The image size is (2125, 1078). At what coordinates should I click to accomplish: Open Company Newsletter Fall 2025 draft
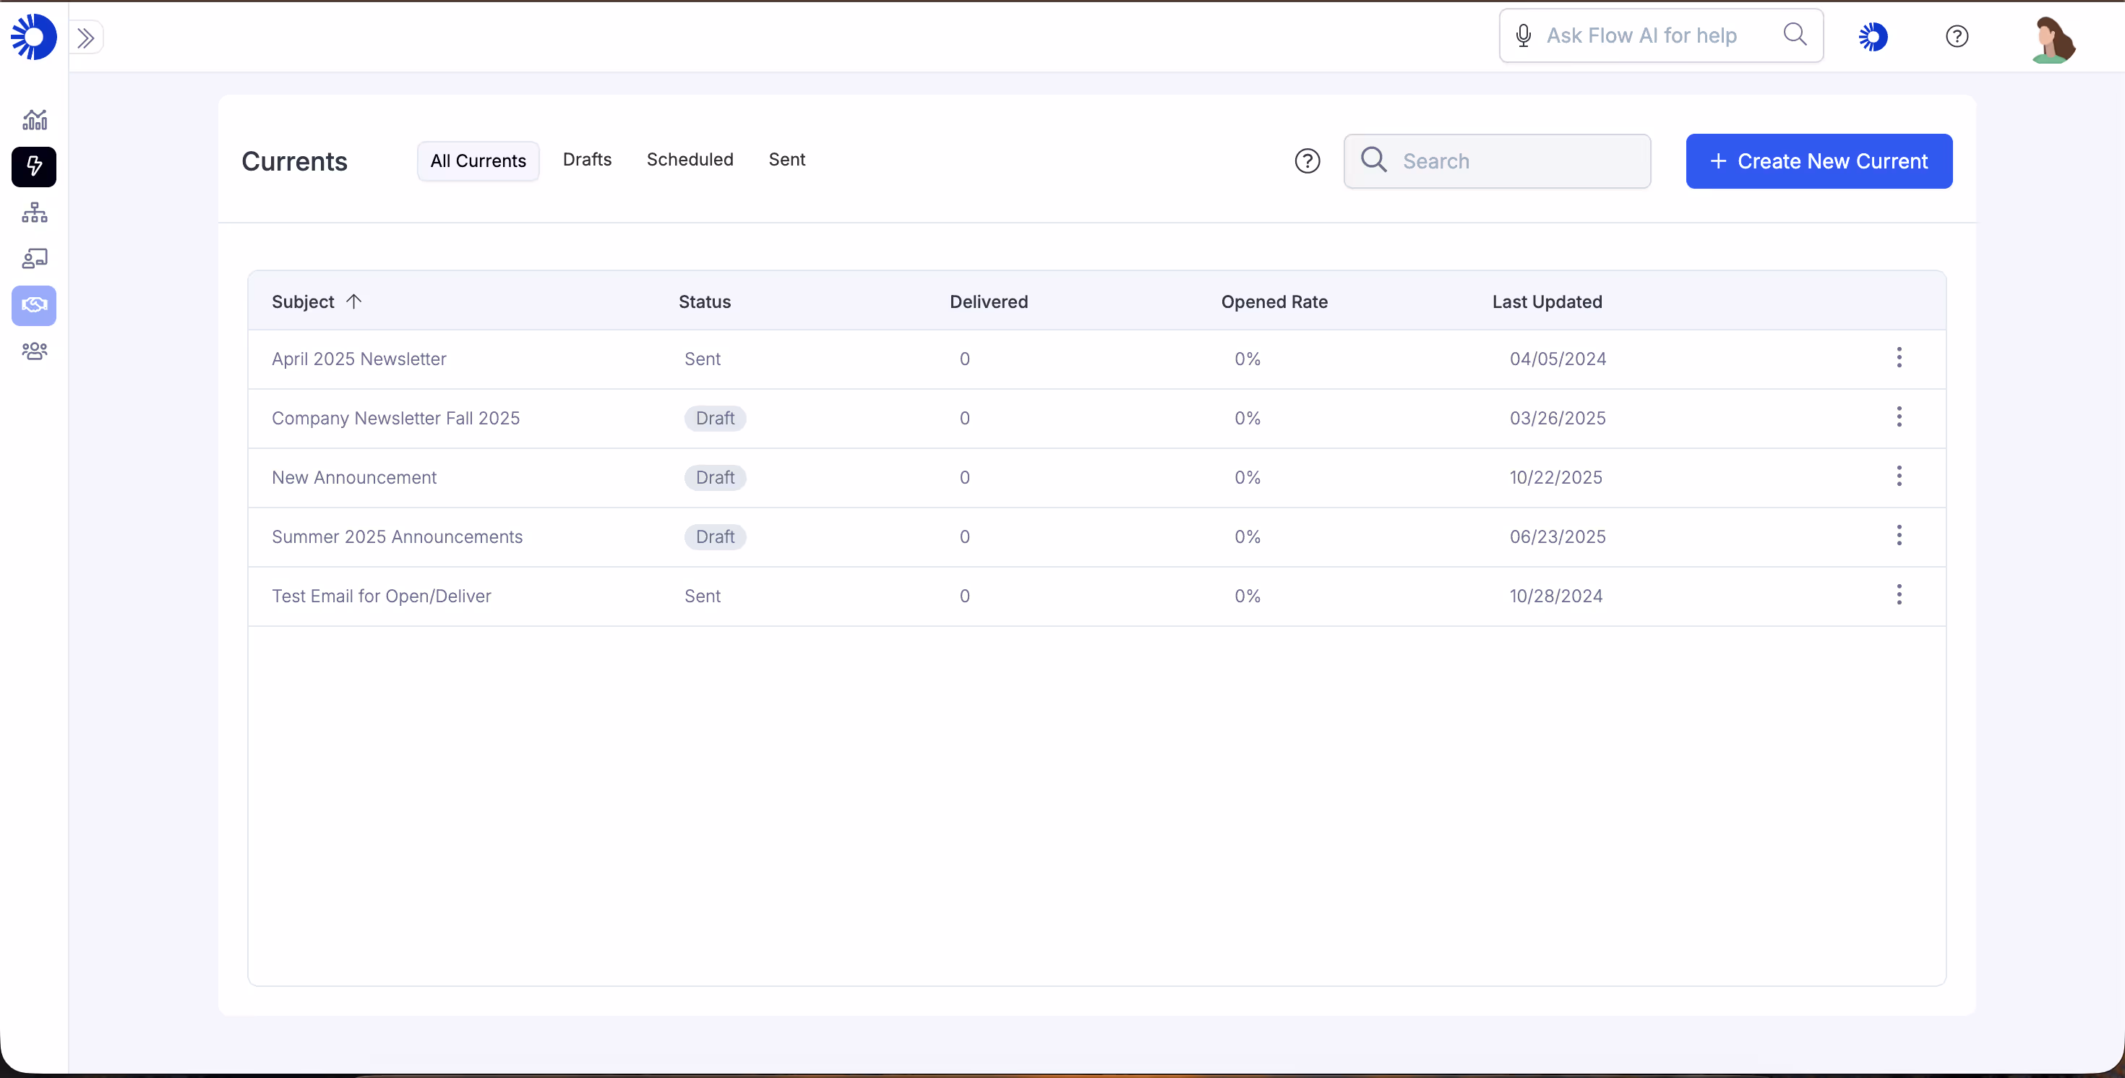(x=396, y=418)
